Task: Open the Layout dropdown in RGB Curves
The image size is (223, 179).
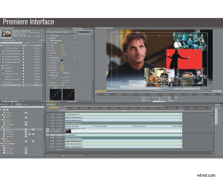Action: [x=65, y=83]
